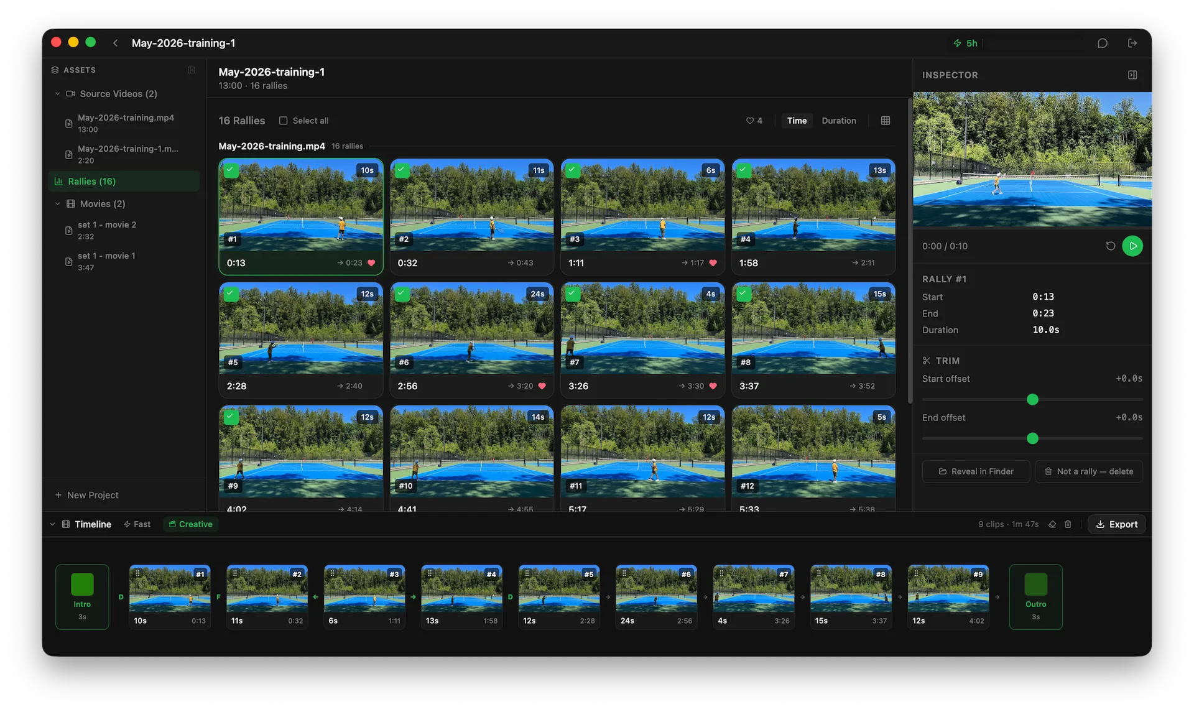1194x712 pixels.
Task: Click Reveal in Finder button
Action: coord(976,471)
